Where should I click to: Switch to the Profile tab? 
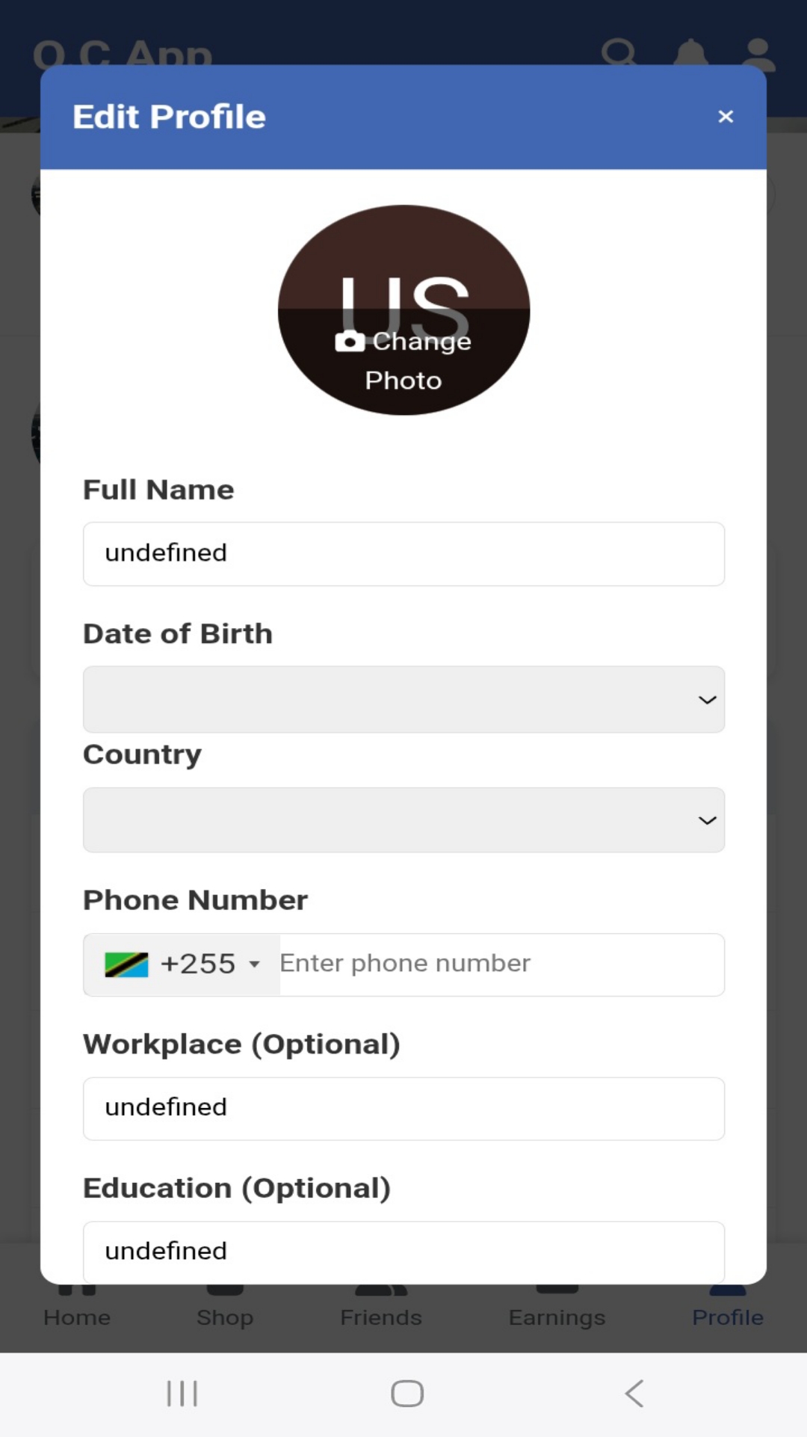(x=726, y=1305)
